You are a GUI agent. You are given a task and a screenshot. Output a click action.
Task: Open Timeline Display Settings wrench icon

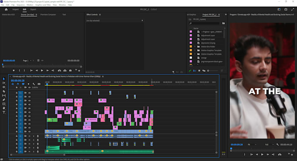[x=34, y=84]
